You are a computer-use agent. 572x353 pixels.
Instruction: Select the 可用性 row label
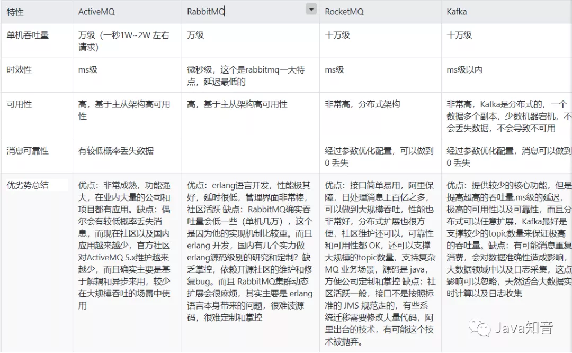(20, 104)
